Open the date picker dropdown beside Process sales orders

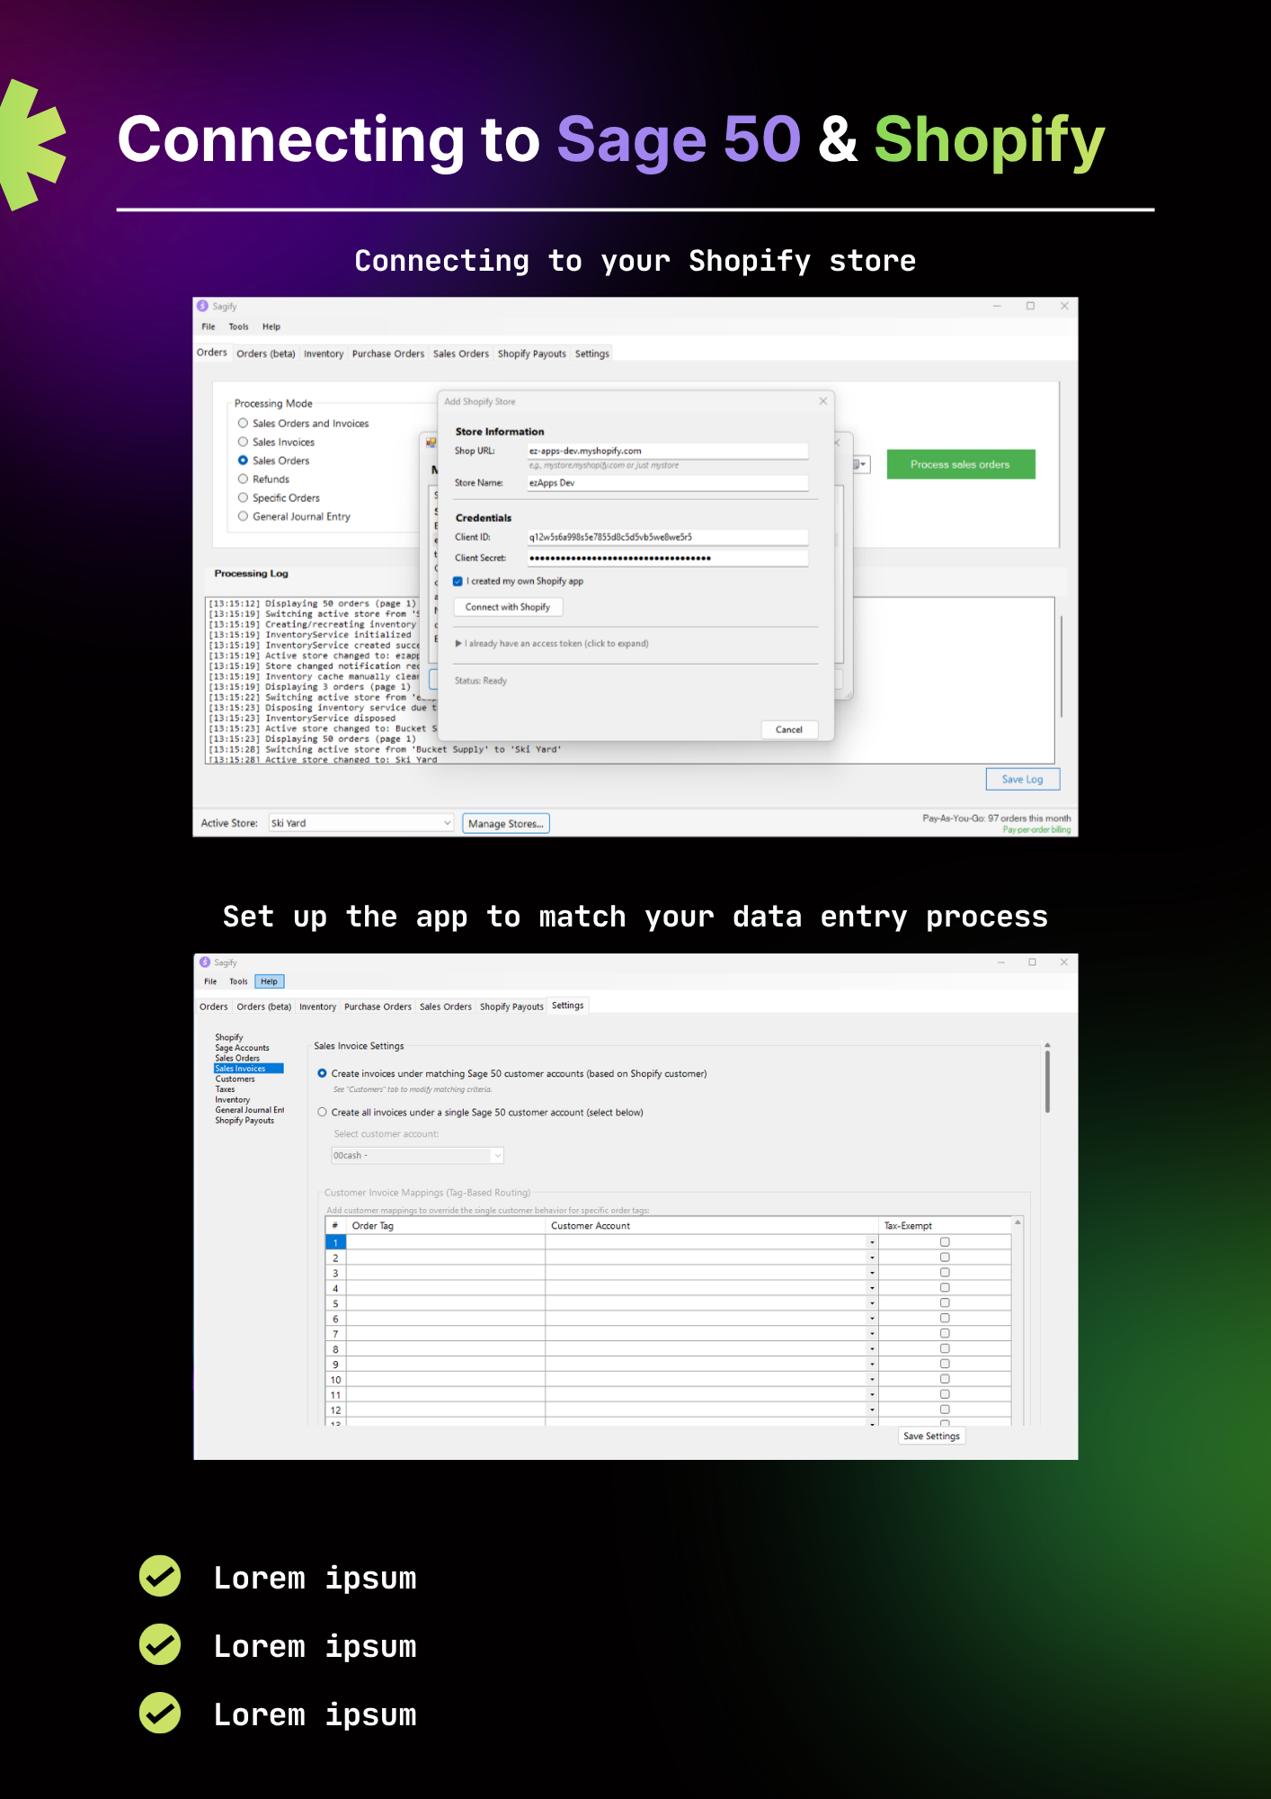pyautogui.click(x=861, y=464)
